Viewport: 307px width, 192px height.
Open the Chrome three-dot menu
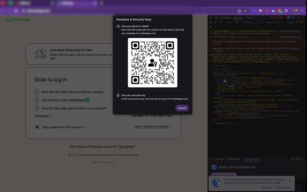point(302,11)
